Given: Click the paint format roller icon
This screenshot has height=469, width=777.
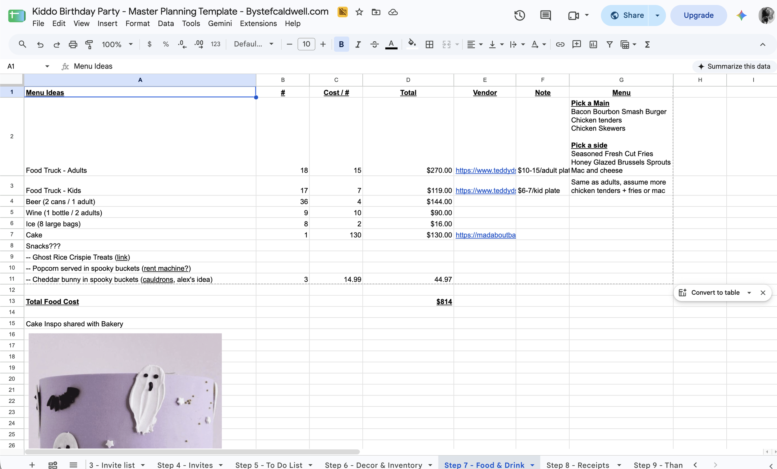Looking at the screenshot, I should pyautogui.click(x=89, y=44).
